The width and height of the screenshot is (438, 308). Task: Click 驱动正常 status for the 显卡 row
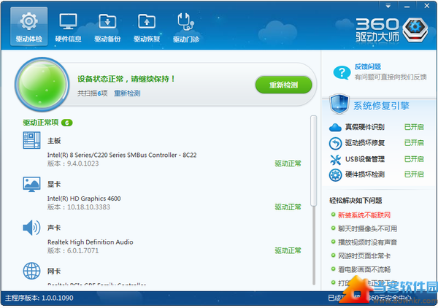click(x=288, y=207)
